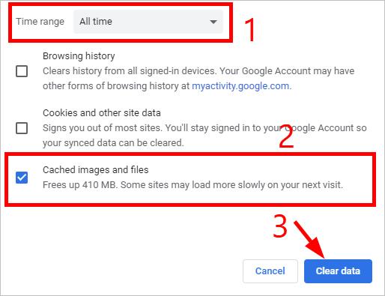Click the Cookies and other site data label
Image resolution: width=385 pixels, height=296 pixels.
pos(102,113)
